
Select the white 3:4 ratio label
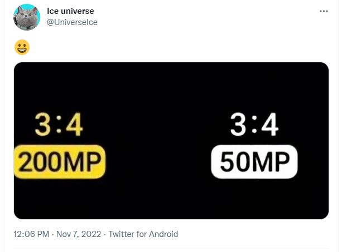(254, 127)
